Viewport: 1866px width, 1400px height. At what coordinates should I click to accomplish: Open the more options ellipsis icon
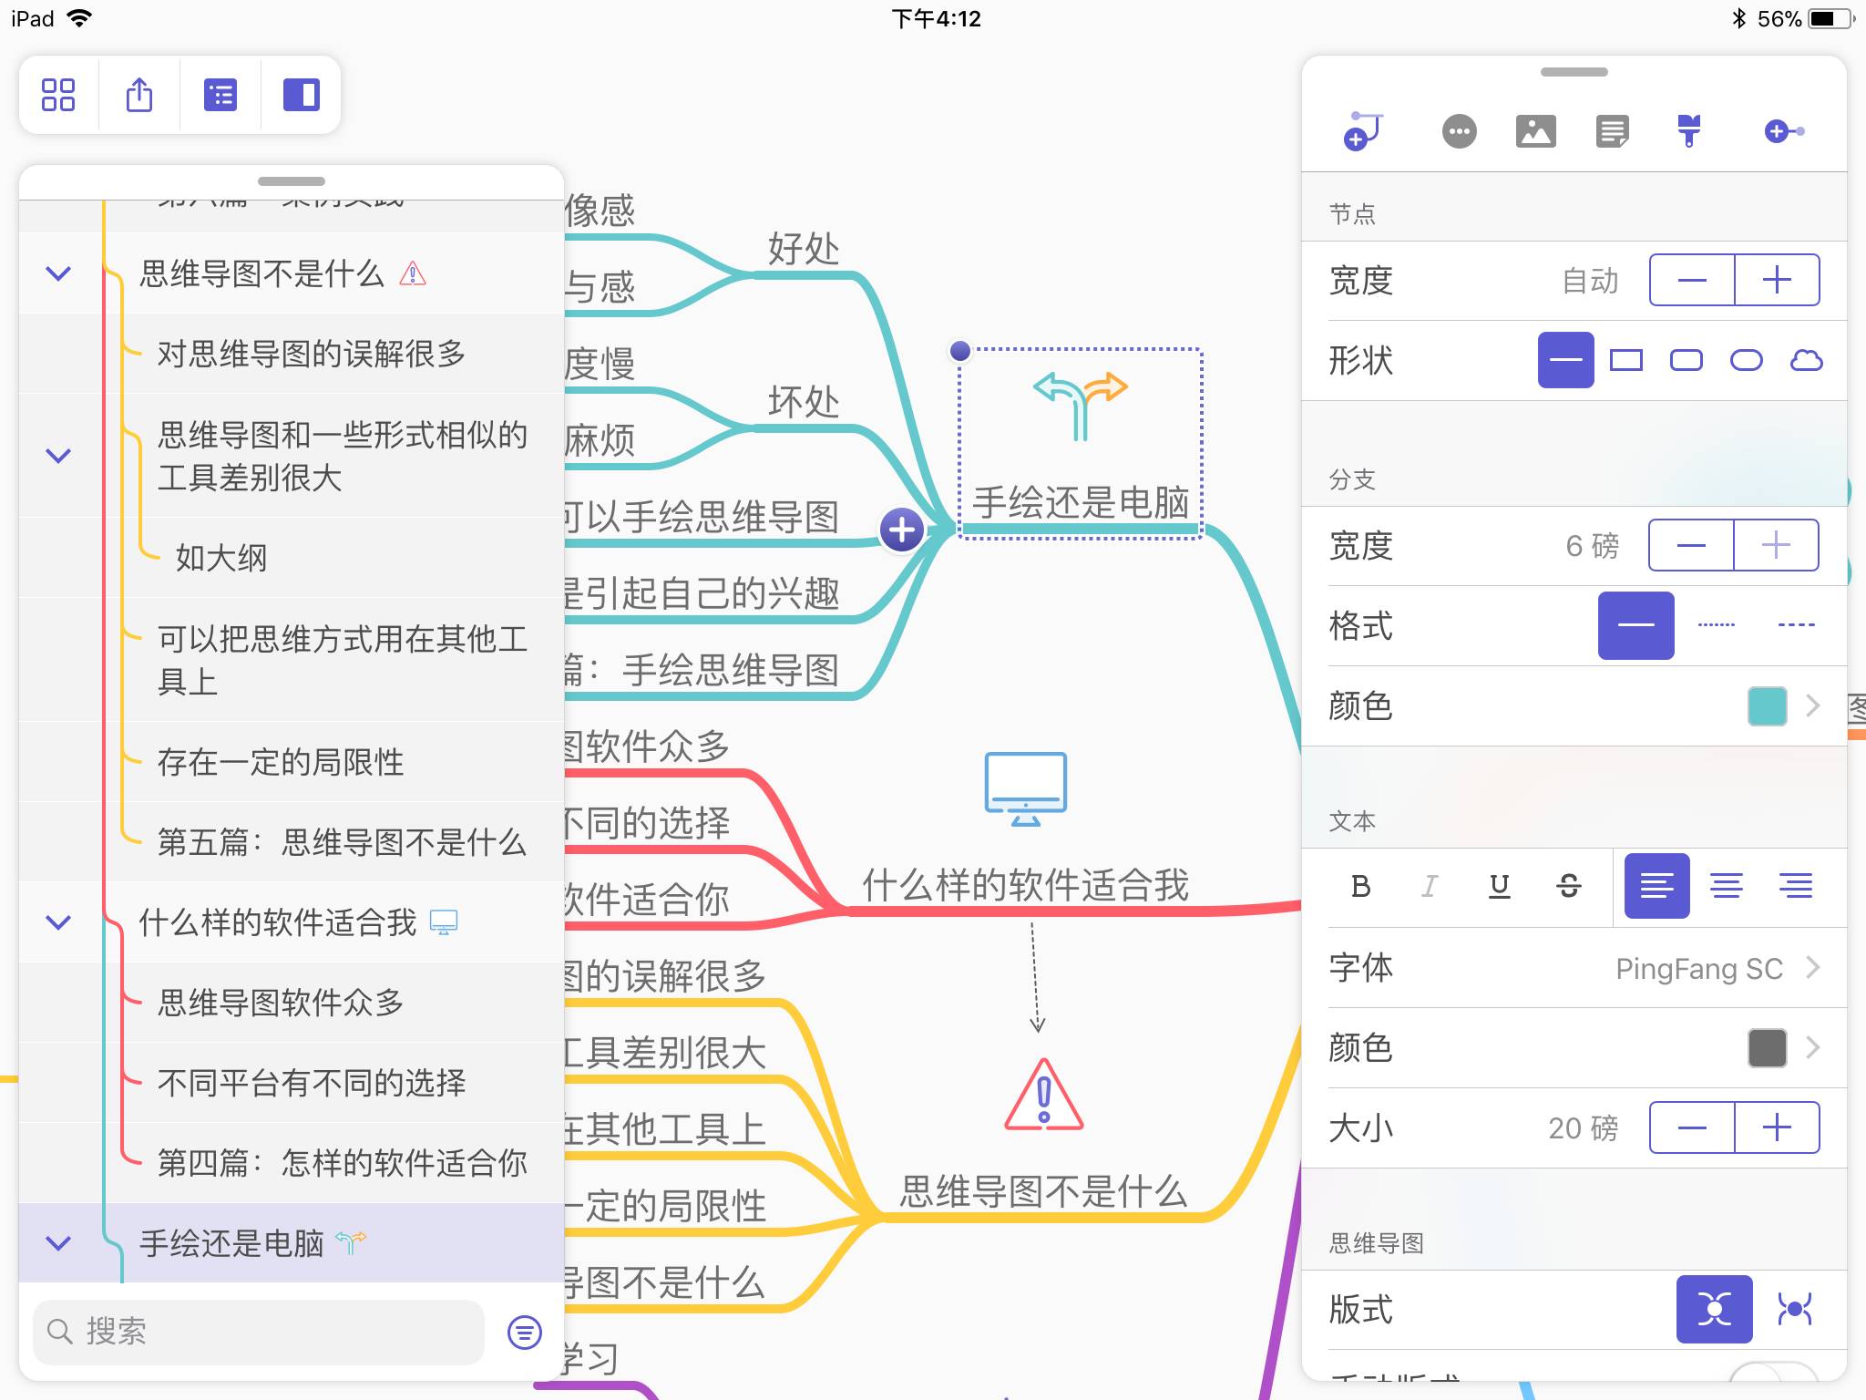click(x=1459, y=131)
